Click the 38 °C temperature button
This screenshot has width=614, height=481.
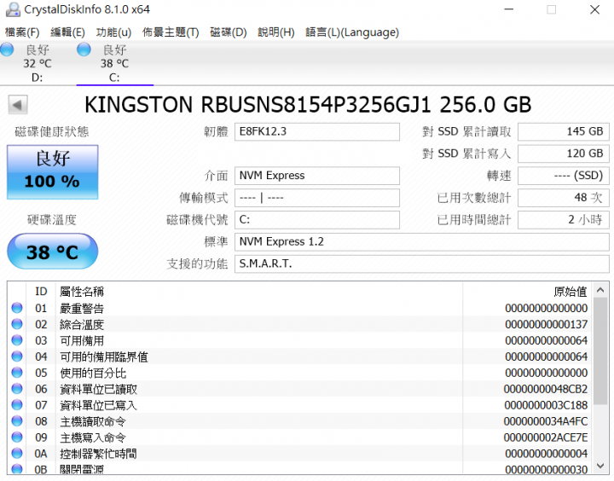coord(53,252)
